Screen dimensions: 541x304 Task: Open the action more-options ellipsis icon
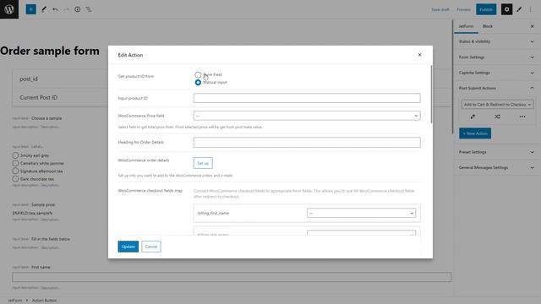522,117
